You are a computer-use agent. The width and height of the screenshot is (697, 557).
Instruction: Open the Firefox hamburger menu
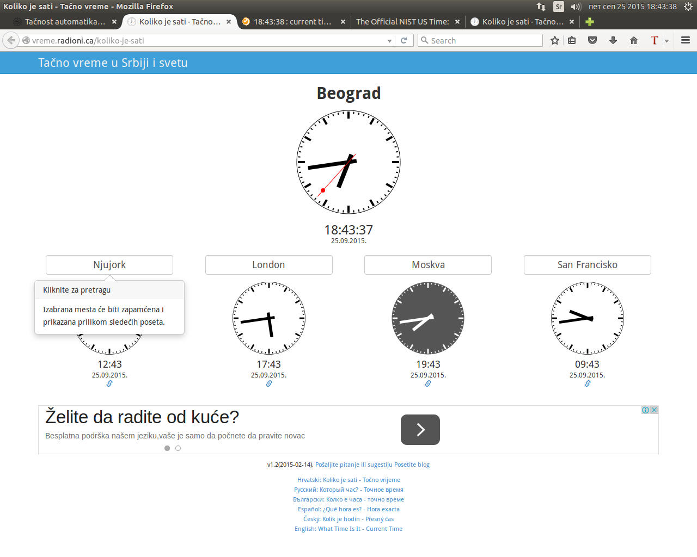686,40
